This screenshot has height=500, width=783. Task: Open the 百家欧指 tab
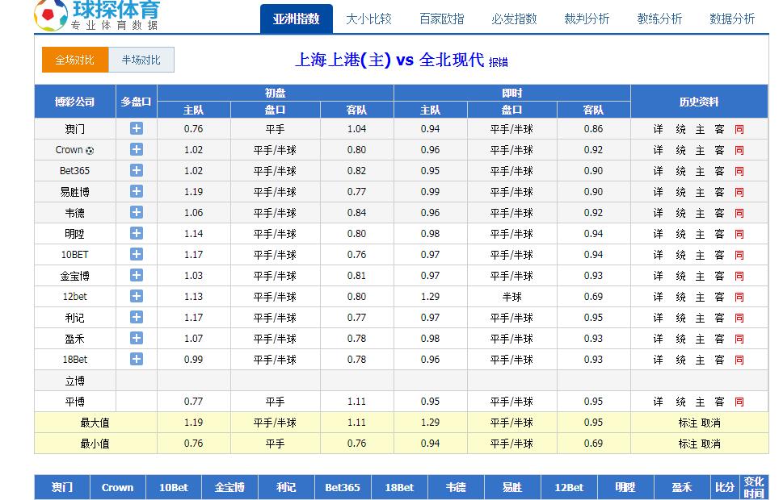tap(441, 19)
